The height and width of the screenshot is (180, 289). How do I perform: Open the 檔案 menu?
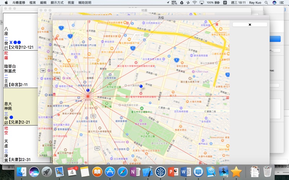pyautogui.click(x=33, y=3)
